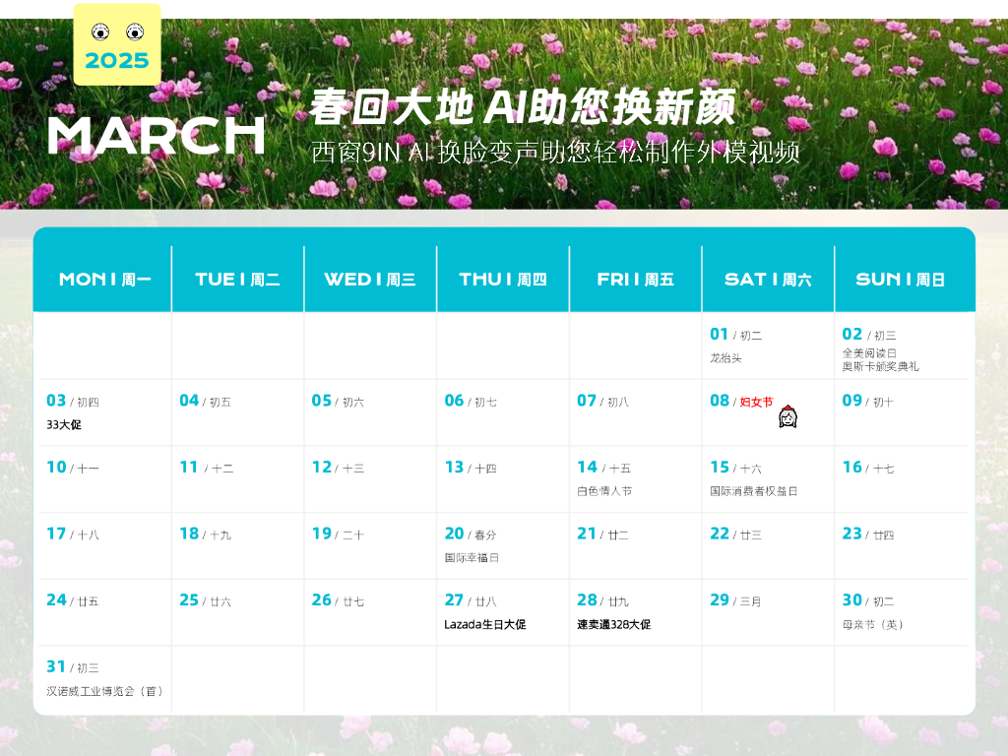The width and height of the screenshot is (1008, 756).
Task: Click date 13 十四
Action: (471, 468)
